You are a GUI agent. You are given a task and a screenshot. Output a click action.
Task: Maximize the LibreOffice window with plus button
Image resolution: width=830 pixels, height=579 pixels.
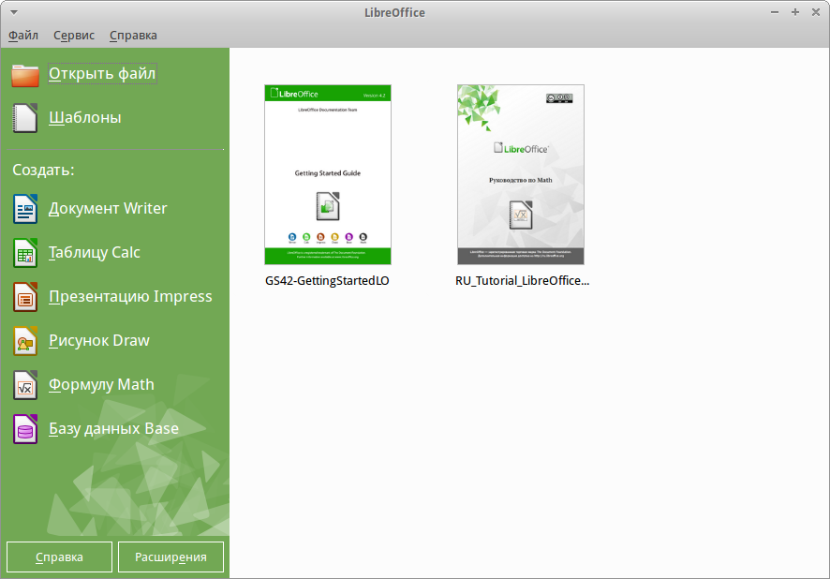click(x=795, y=12)
